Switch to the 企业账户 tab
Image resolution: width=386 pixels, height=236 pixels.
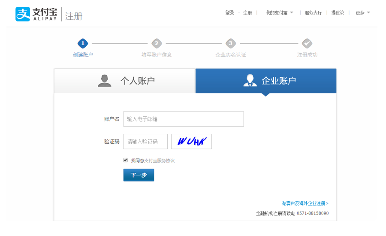point(266,81)
